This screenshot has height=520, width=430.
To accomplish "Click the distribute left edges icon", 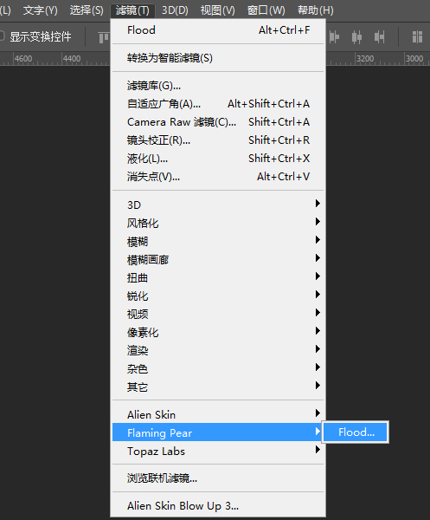I will [334, 36].
